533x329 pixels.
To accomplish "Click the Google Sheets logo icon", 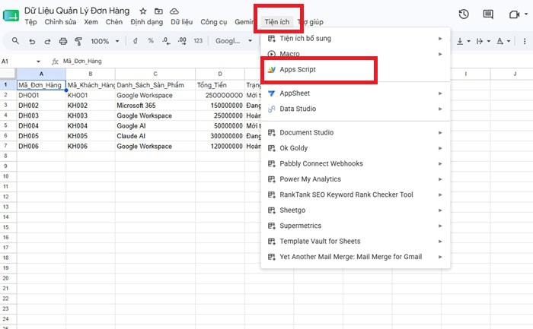I will 11,16.
